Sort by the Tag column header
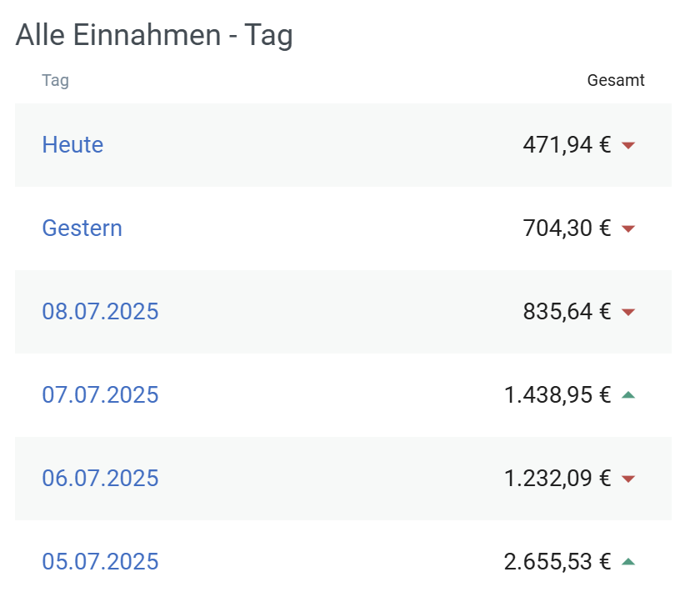The width and height of the screenshot is (690, 592). [56, 81]
